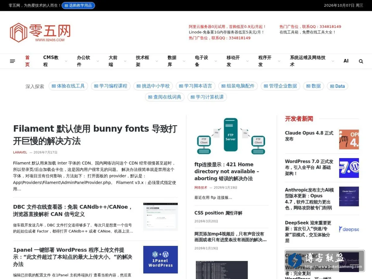Open the WordPress 7.0 news thumbnail
Screen dimensions: 372x279
coord(349,168)
